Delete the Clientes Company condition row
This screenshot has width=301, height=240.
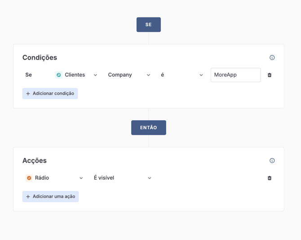270,75
